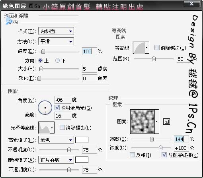Click the highlight opacity field showing 75
Screen dimensions: 203x178
(89, 150)
